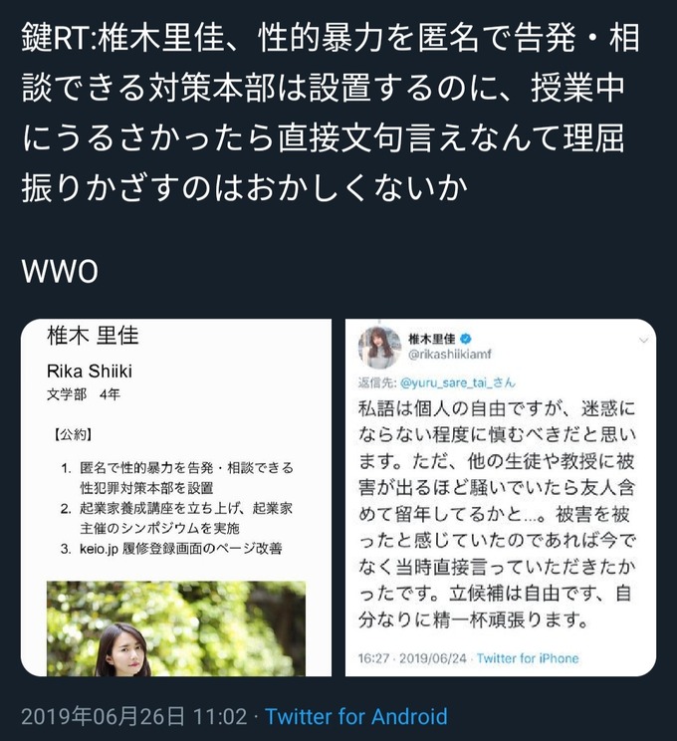The width and height of the screenshot is (677, 741).
Task: Click the Twitter for iPhone source link
Action: 528,658
